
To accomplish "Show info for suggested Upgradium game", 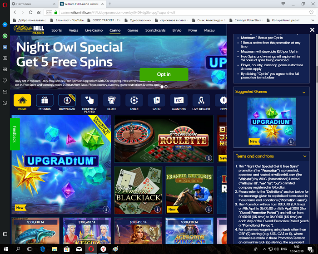I will pyautogui.click(x=291, y=141).
